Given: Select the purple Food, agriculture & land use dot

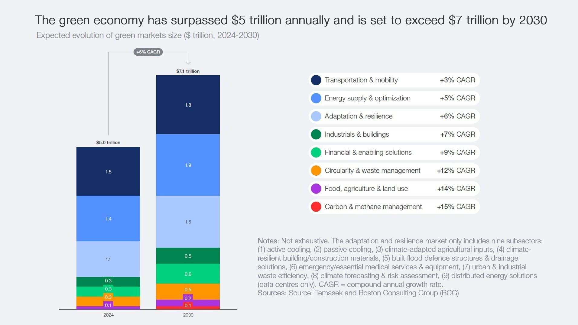Looking at the screenshot, I should point(316,189).
